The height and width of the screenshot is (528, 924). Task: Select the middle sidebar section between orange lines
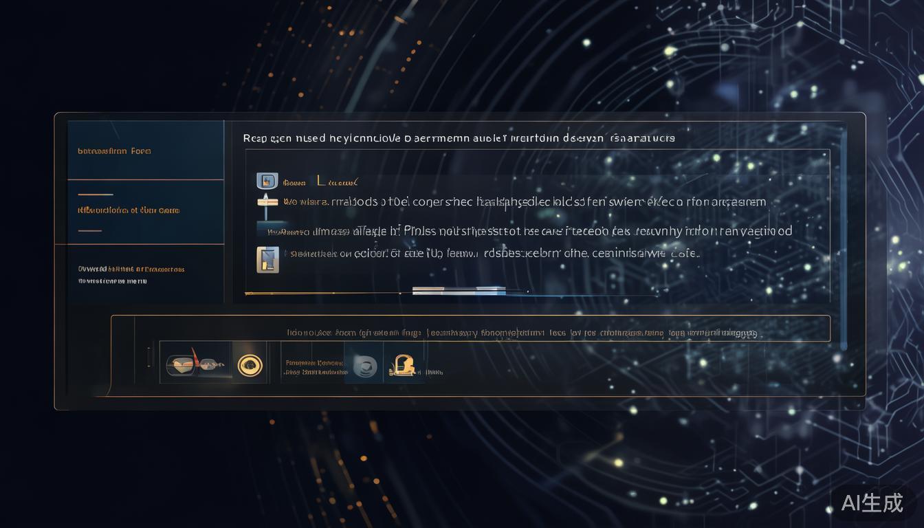click(x=129, y=210)
